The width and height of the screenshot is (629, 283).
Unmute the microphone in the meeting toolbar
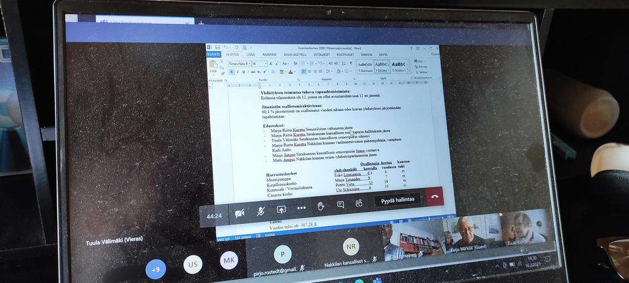(260, 212)
